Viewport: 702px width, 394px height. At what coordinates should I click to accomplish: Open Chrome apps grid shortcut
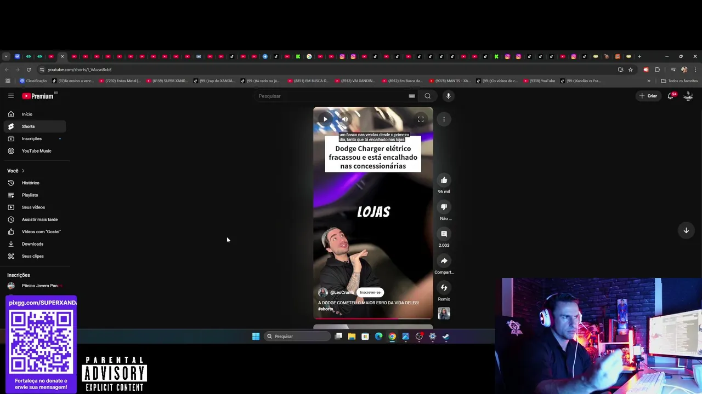click(x=8, y=81)
